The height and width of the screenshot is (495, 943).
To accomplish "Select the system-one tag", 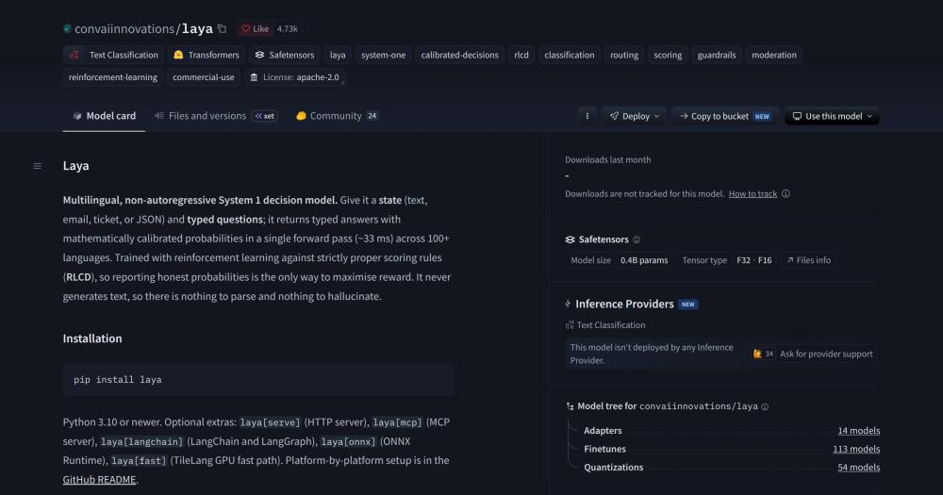I will click(383, 55).
